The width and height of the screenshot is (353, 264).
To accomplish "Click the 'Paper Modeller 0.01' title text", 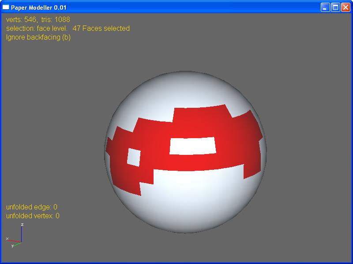I will click(x=39, y=7).
